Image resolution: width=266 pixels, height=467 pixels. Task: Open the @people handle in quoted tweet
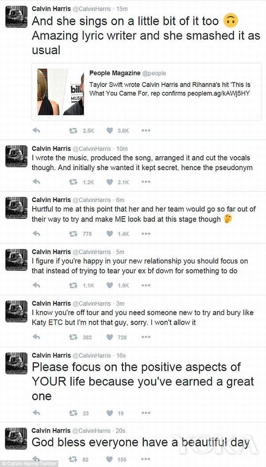154,73
